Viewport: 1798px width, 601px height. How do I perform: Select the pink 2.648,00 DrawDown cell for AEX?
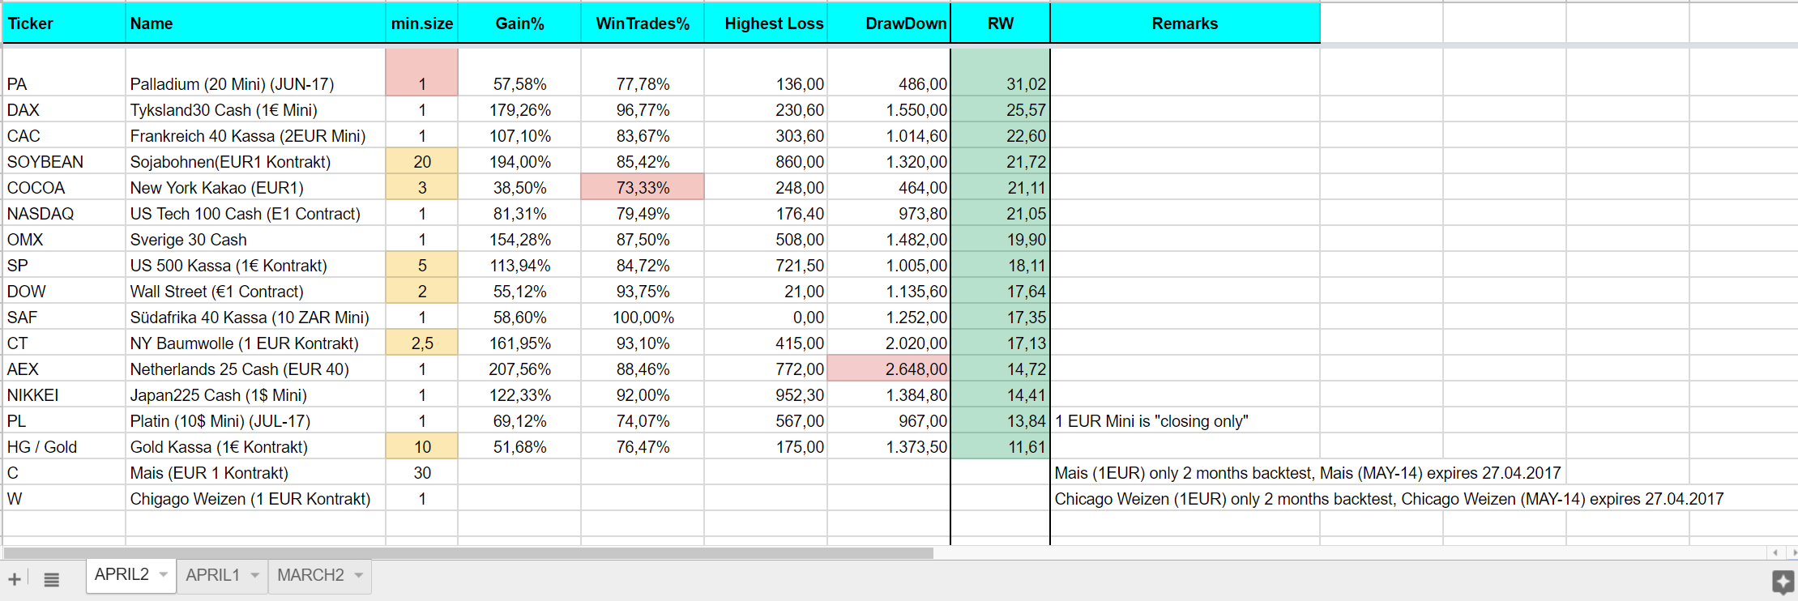[x=889, y=369]
